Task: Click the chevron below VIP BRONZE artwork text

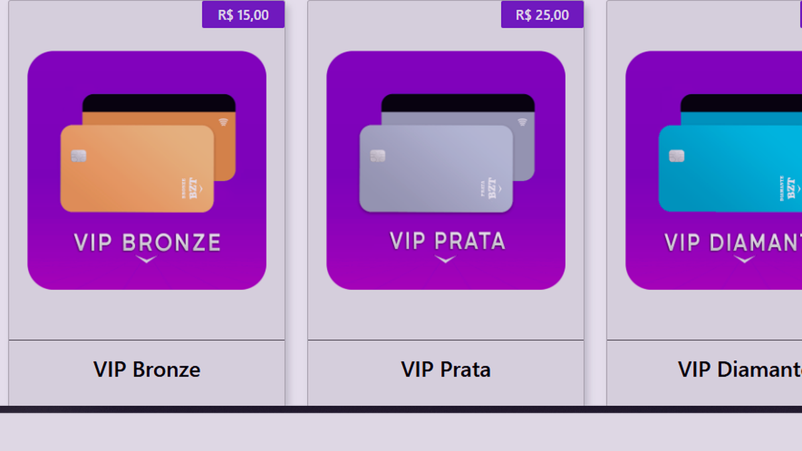Action: point(146,259)
